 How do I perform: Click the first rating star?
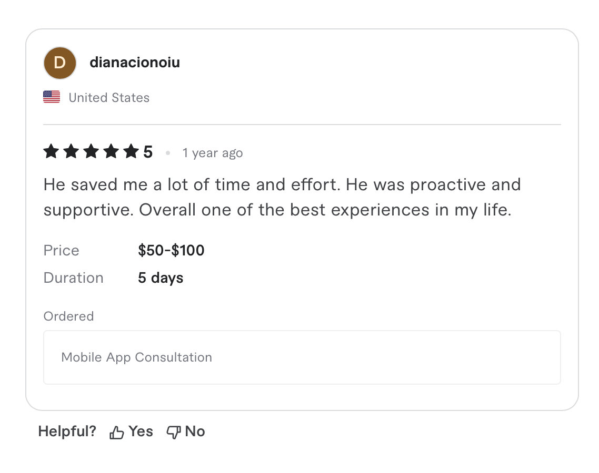[51, 151]
